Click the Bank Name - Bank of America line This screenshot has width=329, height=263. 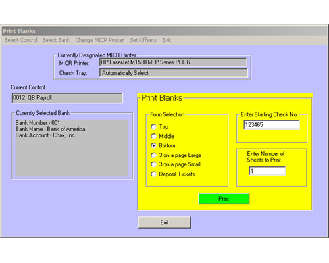tap(50, 129)
